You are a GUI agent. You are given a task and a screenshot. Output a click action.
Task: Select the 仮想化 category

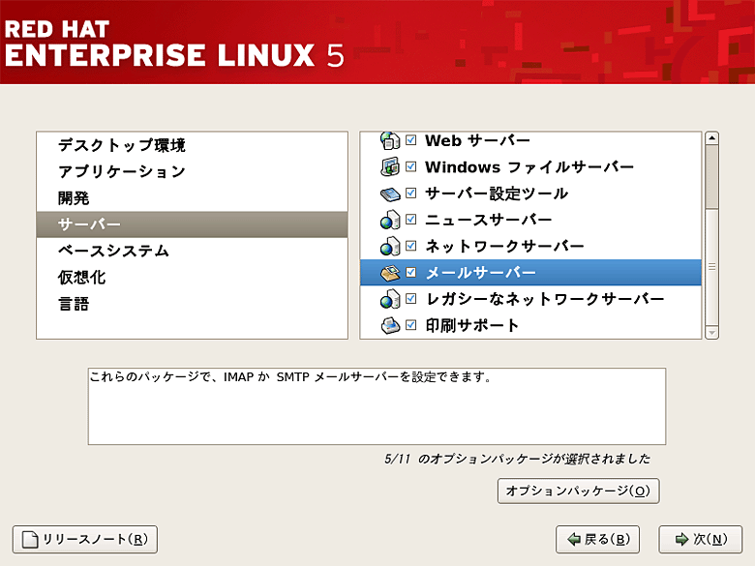(82, 278)
